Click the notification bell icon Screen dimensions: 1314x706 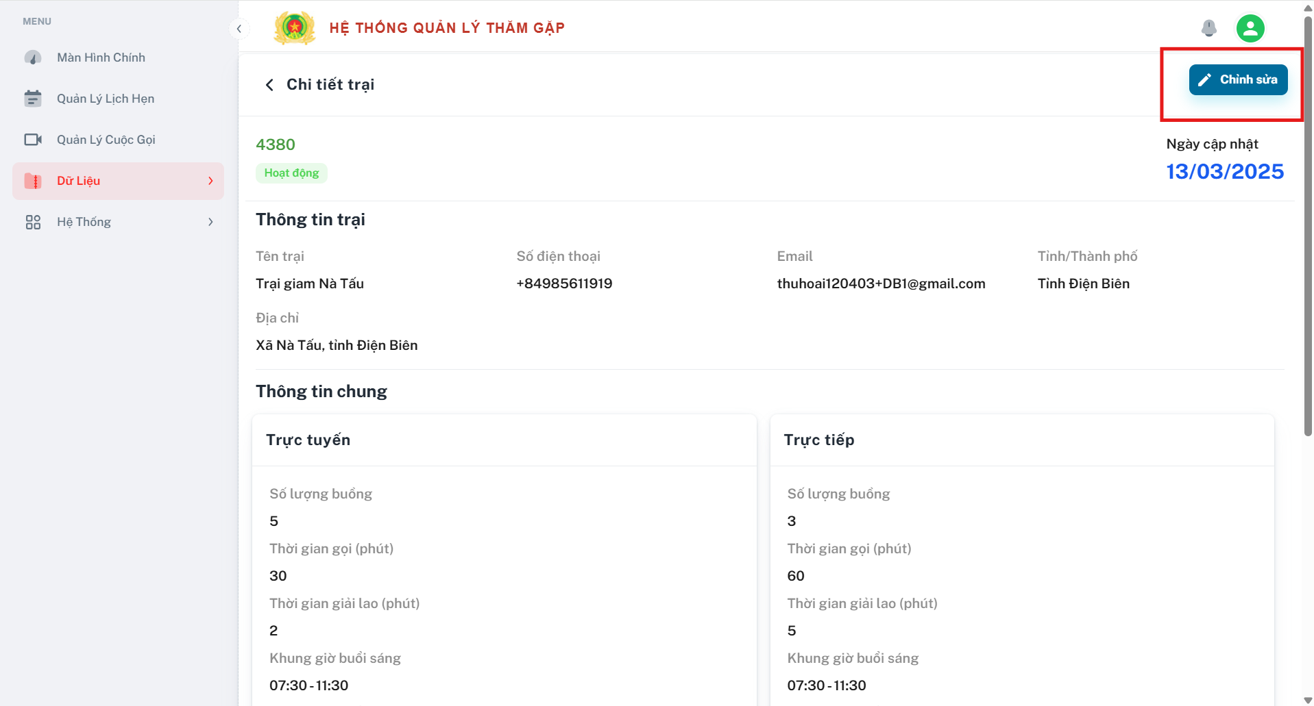point(1208,28)
